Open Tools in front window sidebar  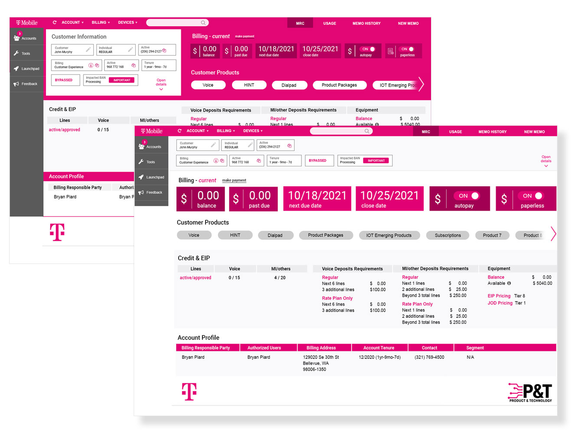click(x=151, y=162)
